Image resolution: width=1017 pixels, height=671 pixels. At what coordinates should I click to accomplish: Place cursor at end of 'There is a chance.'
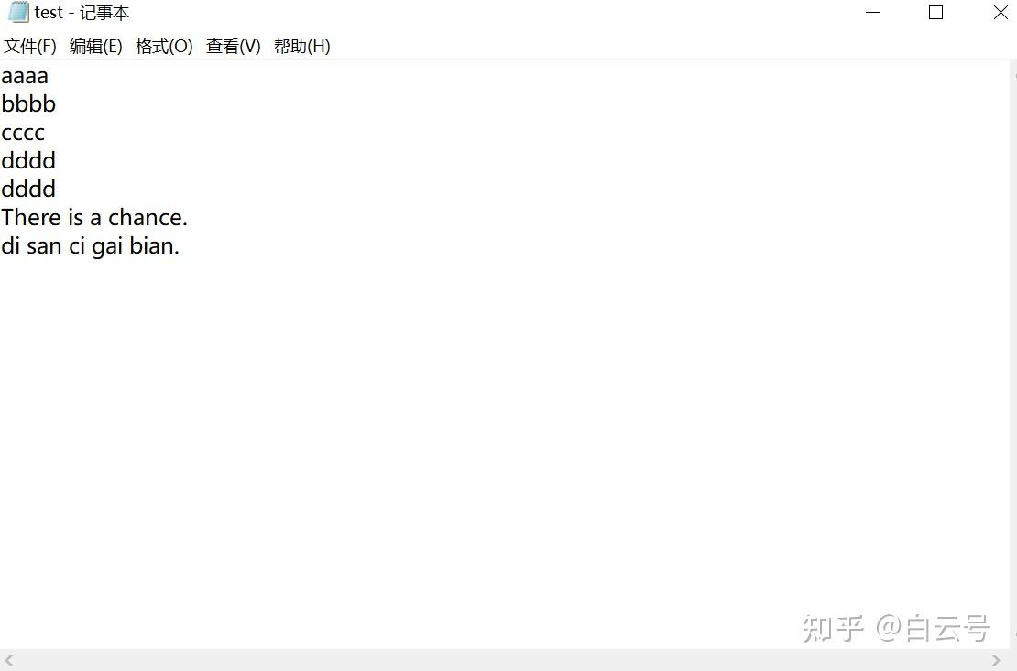[x=188, y=217]
